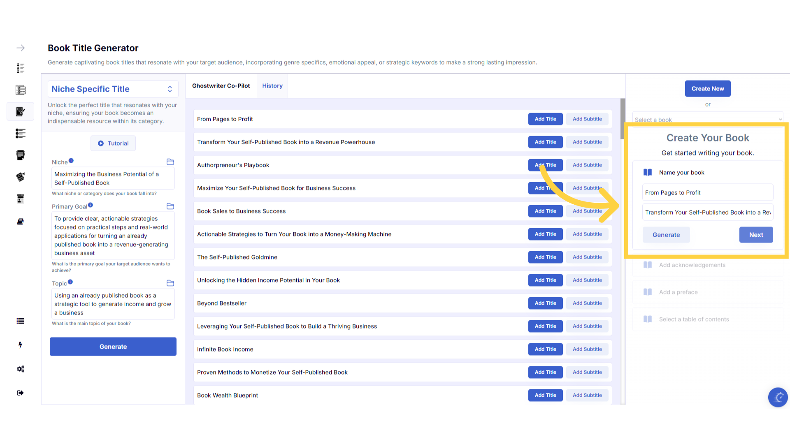Click the settings gears sidebar icon
The image size is (790, 444).
20,369
